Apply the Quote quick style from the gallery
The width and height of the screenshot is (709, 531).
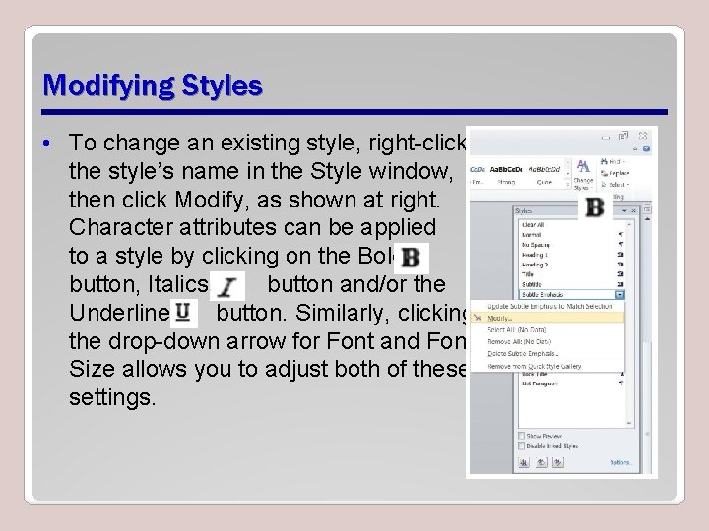pos(545,175)
